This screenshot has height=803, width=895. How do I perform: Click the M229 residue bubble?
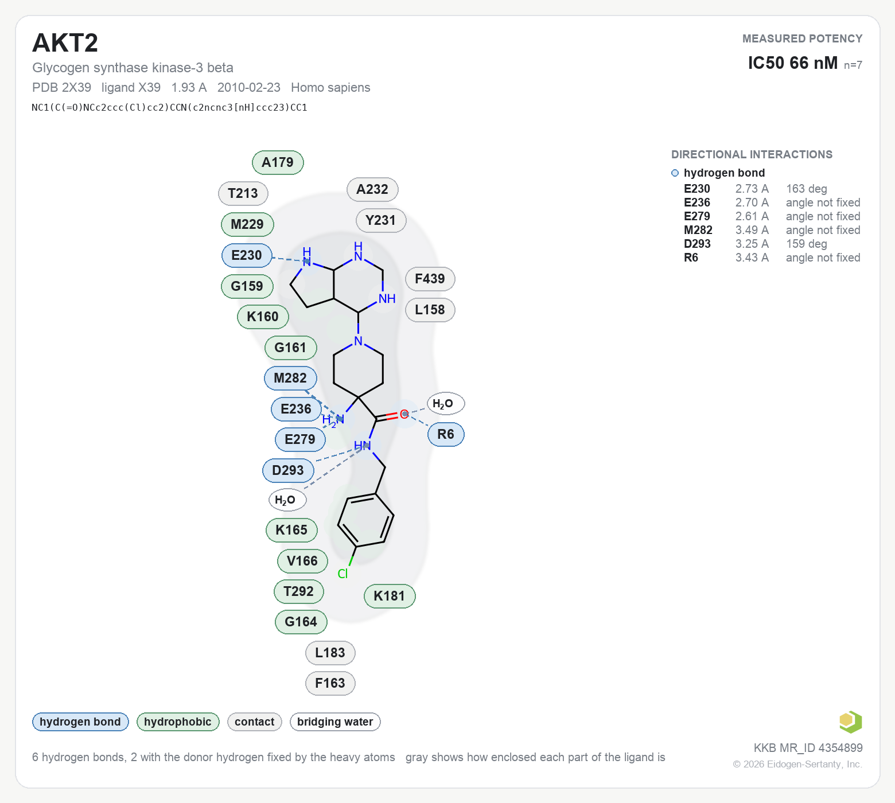pyautogui.click(x=247, y=224)
